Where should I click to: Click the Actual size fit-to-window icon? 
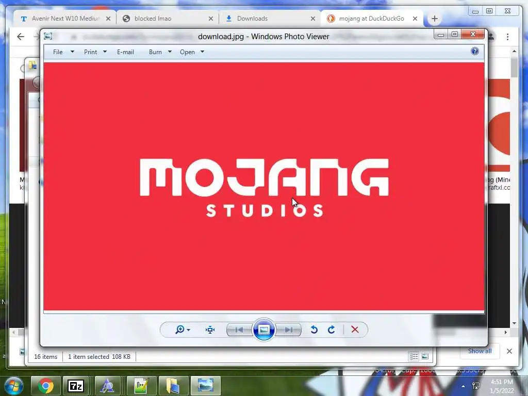[210, 329]
